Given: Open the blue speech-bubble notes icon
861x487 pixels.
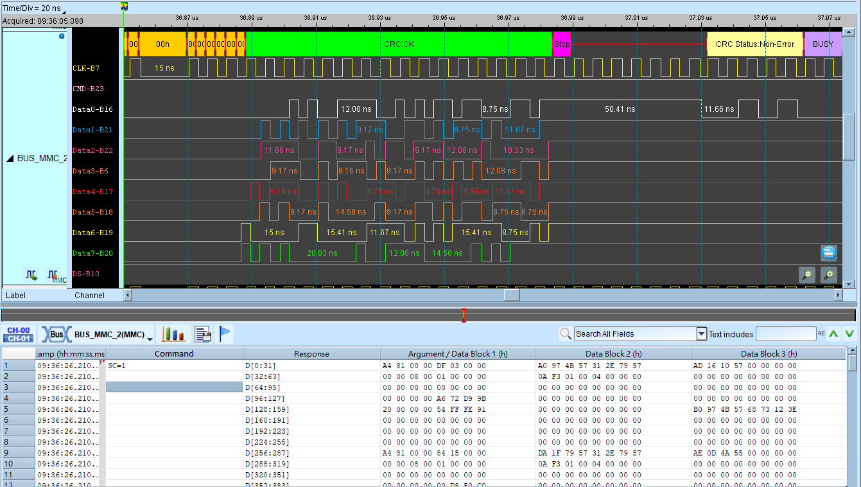Looking at the screenshot, I should click(x=829, y=253).
